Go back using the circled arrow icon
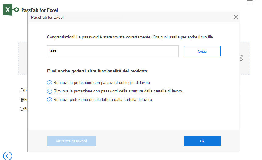 (x=7, y=156)
